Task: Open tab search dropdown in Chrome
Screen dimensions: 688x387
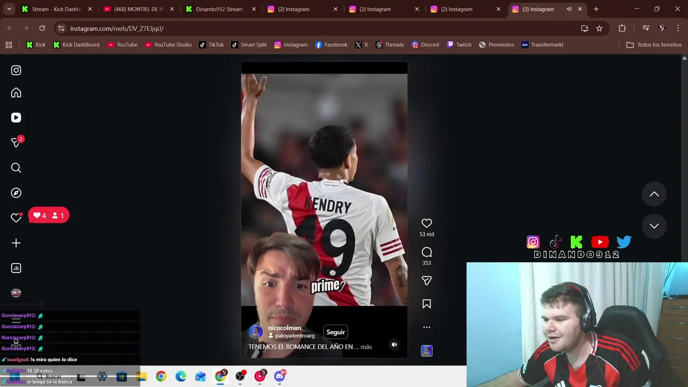Action: [x=9, y=9]
